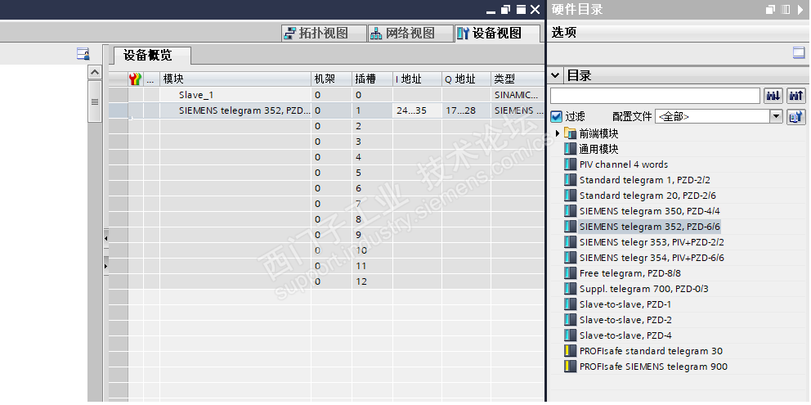Float the hardware catalog panel
This screenshot has height=405, width=811.
[771, 9]
